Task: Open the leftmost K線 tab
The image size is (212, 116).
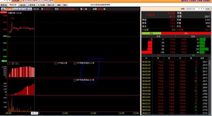Action: 4,5
